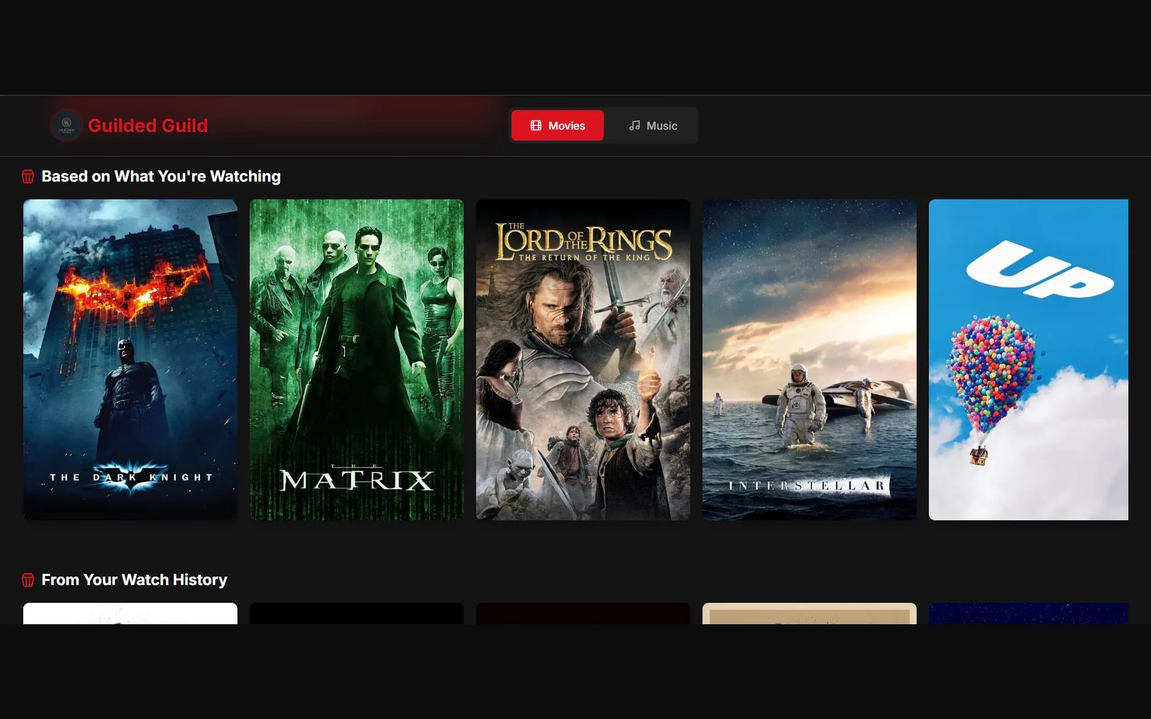Click the popcorn icon beside From Your Watch History
Image resolution: width=1151 pixels, height=719 pixels.
pyautogui.click(x=28, y=580)
